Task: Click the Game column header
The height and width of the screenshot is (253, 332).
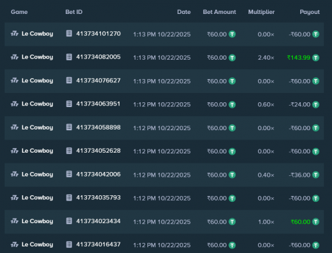Action: (x=19, y=12)
